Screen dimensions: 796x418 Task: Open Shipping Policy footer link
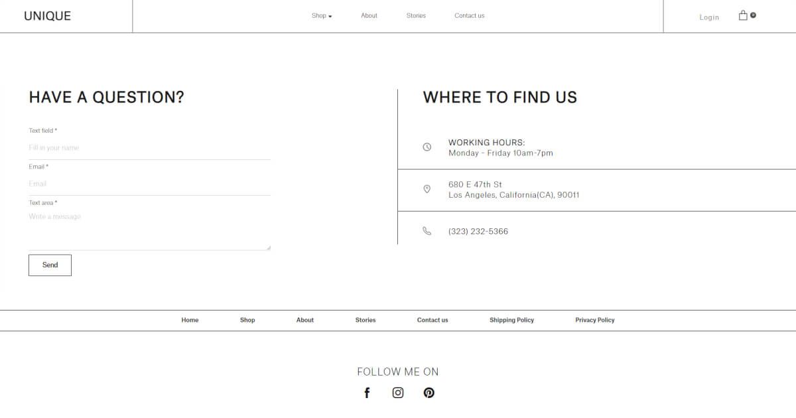[x=511, y=320]
